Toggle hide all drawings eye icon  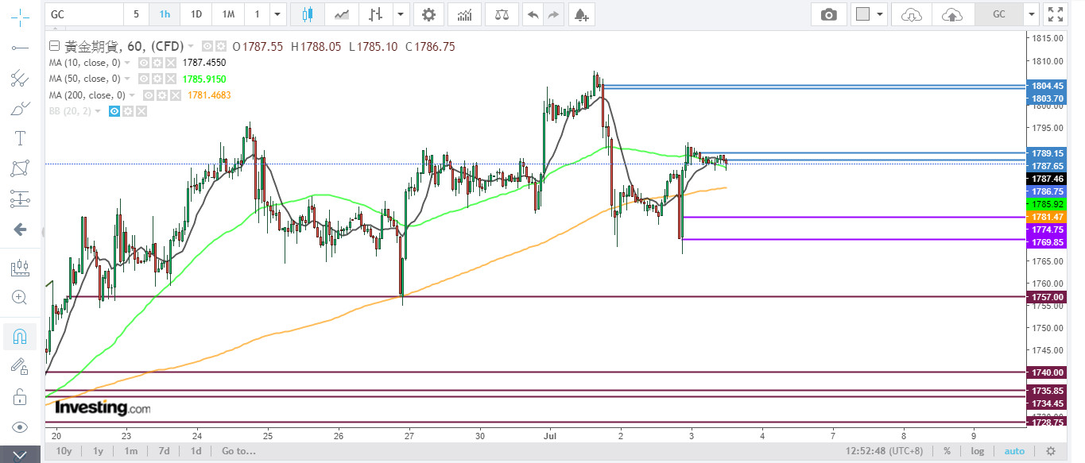[20, 427]
